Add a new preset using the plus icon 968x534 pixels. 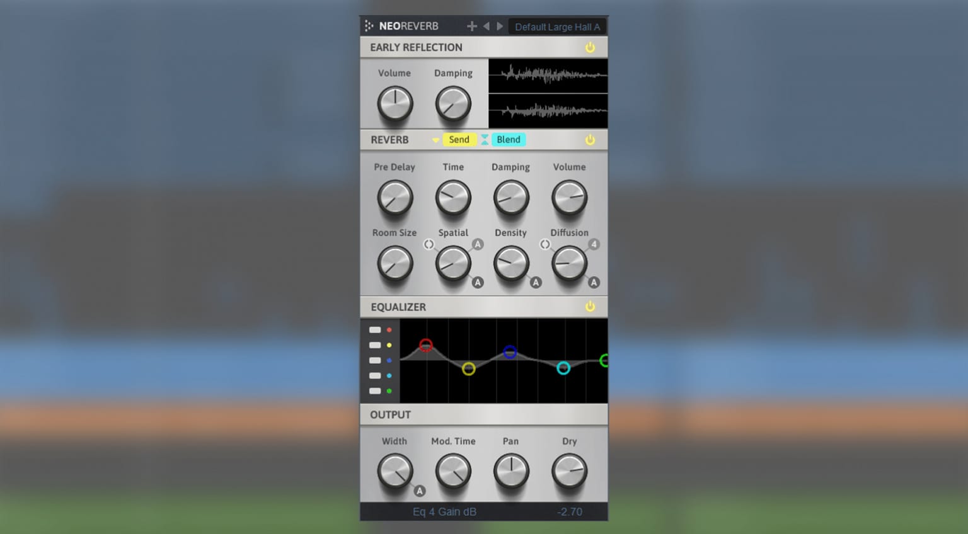tap(471, 26)
